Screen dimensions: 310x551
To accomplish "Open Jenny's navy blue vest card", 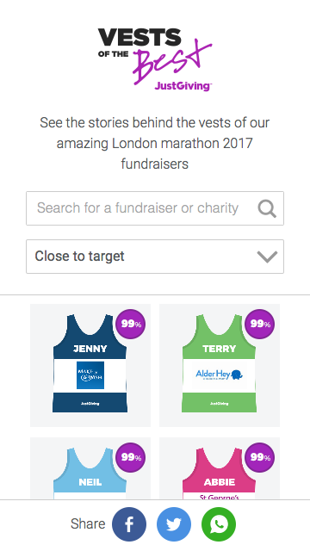I will pyautogui.click(x=90, y=365).
